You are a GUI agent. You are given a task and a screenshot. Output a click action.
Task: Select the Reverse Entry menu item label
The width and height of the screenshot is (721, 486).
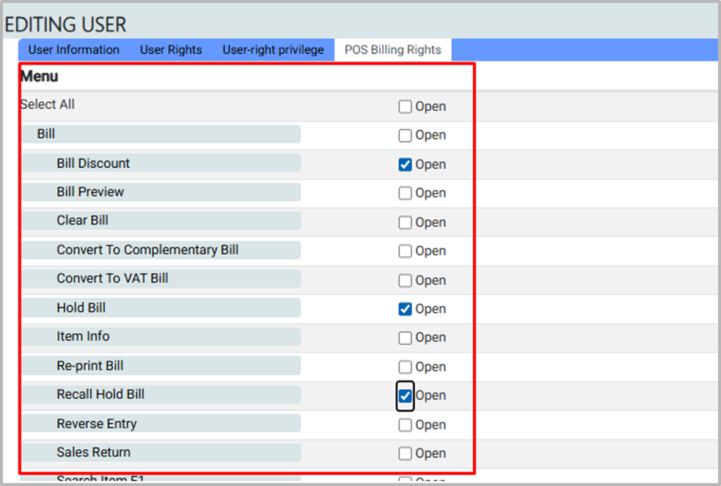coord(96,424)
